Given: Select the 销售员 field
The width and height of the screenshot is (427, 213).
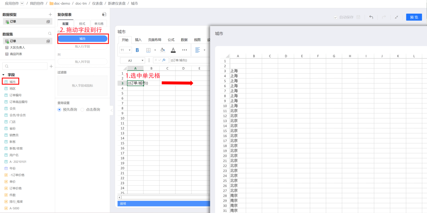Looking at the screenshot, I should pyautogui.click(x=14, y=135).
